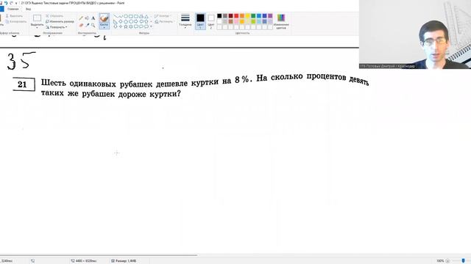Choose the Down arrow shape
471x264 pixels.
click(x=116, y=26)
